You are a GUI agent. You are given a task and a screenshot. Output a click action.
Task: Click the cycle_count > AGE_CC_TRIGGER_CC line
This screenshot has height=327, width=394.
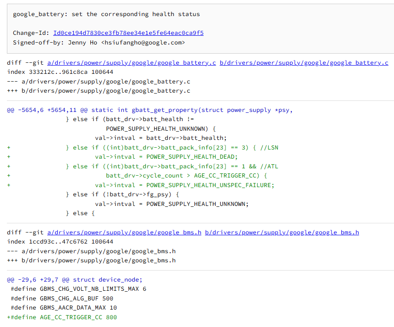point(186,176)
